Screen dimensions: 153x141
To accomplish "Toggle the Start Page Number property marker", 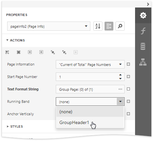I will click(128, 77).
